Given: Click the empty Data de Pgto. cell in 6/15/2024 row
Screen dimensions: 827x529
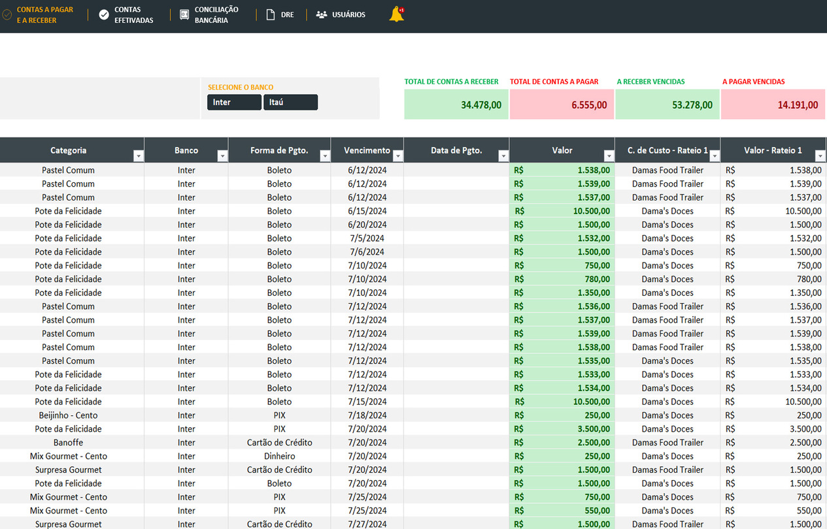Looking at the screenshot, I should 456,211.
